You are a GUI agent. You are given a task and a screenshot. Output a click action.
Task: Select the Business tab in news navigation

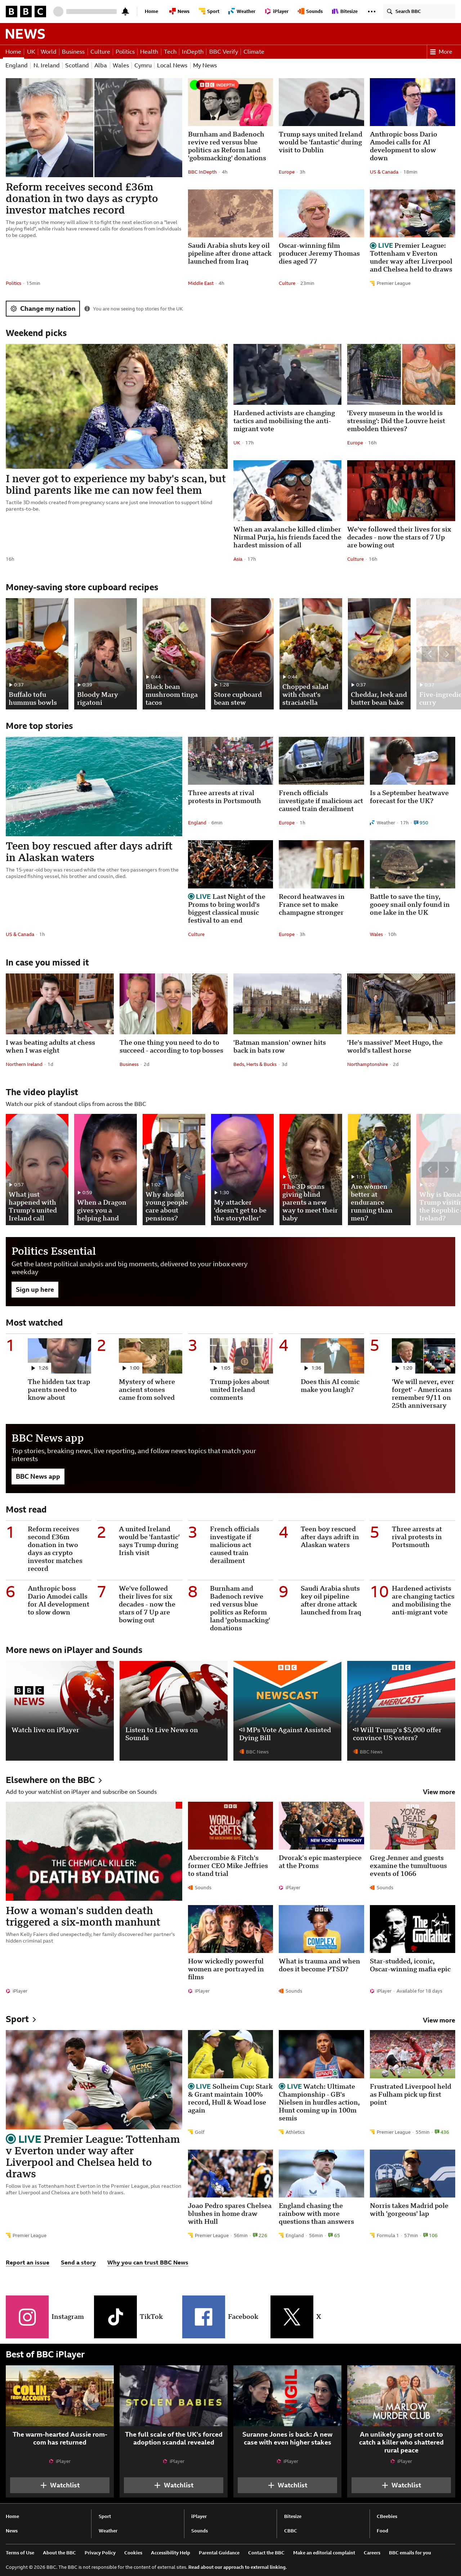tap(73, 51)
